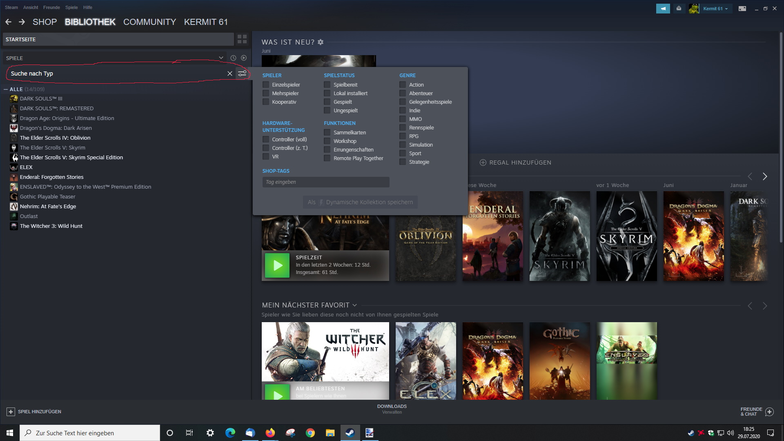Open the Freunde menu

tap(51, 7)
